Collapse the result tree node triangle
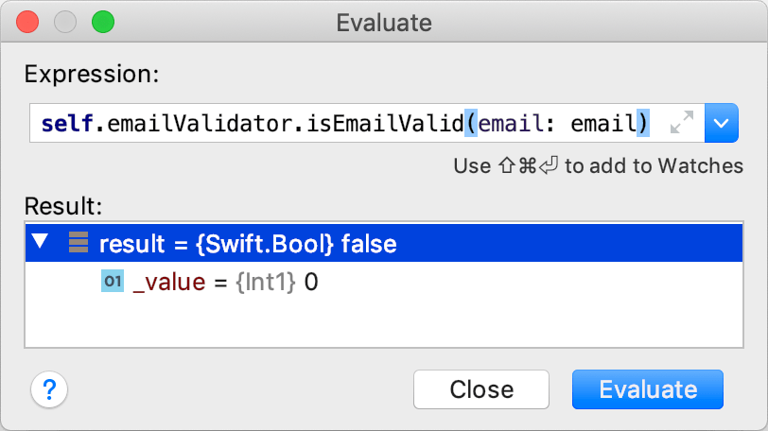The width and height of the screenshot is (768, 431). pyautogui.click(x=39, y=244)
